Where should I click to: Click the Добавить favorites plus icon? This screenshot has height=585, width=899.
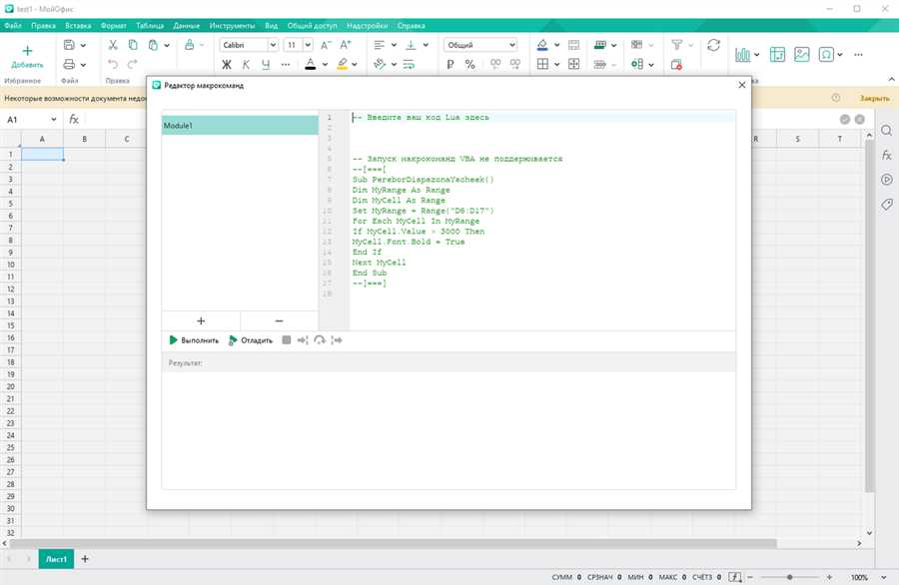27,51
